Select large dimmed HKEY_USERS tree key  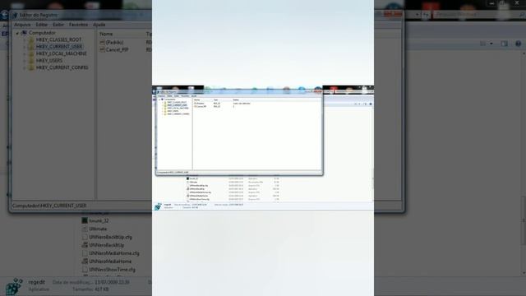click(49, 60)
